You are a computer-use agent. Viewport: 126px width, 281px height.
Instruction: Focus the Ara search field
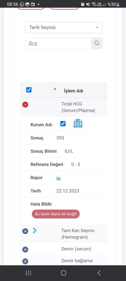pyautogui.click(x=58, y=43)
